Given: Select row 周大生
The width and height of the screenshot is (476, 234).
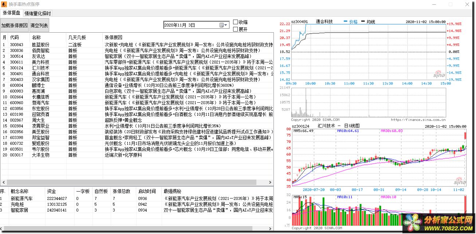Looking at the screenshot, I should 137,120.
